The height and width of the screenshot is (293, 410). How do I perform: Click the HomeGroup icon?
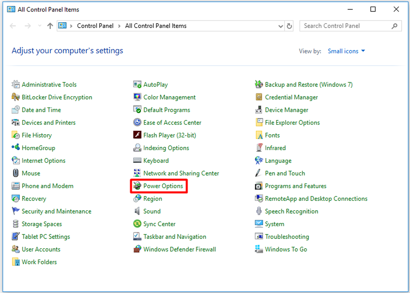coord(15,148)
